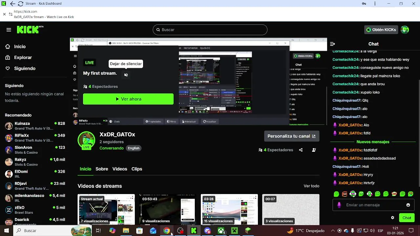Focus the Buscar search field
This screenshot has height=236, width=420.
pyautogui.click(x=210, y=30)
